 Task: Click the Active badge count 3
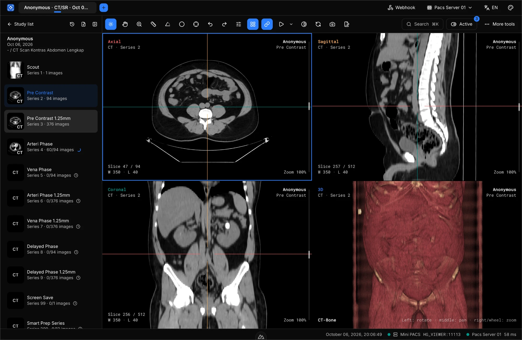[x=477, y=19]
